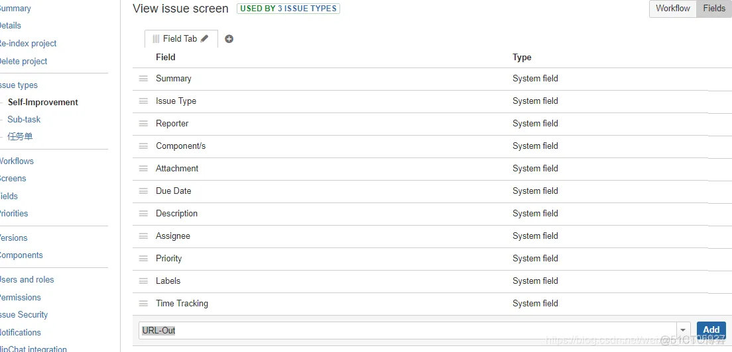Click the drag handle icon for Reporter row
The width and height of the screenshot is (732, 352).
tap(143, 123)
